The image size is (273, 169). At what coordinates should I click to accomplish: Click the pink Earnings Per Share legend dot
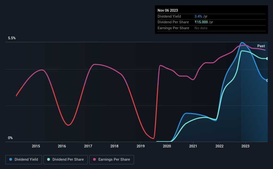pos(94,159)
